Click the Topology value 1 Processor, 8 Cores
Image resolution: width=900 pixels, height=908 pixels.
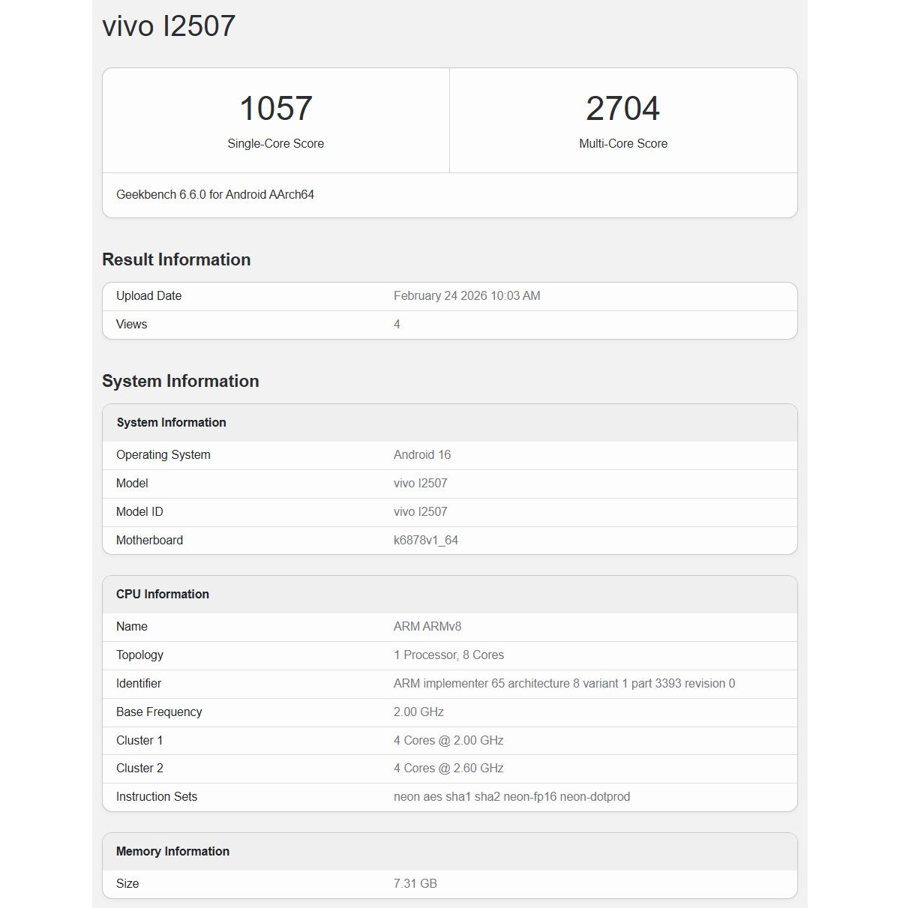click(x=448, y=655)
